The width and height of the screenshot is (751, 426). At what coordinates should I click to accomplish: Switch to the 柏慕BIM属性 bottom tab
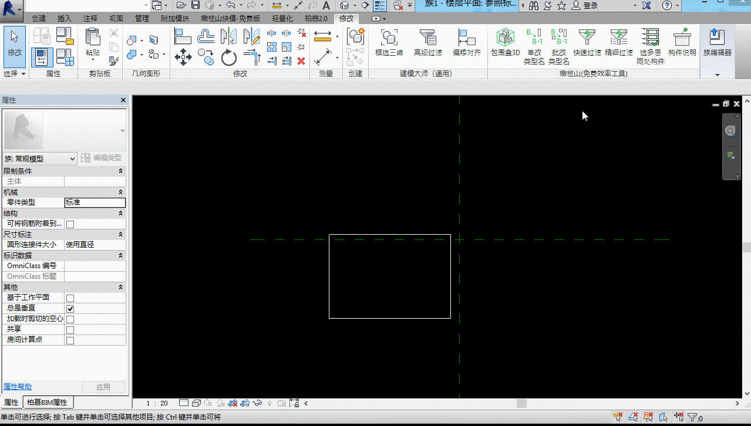point(48,403)
